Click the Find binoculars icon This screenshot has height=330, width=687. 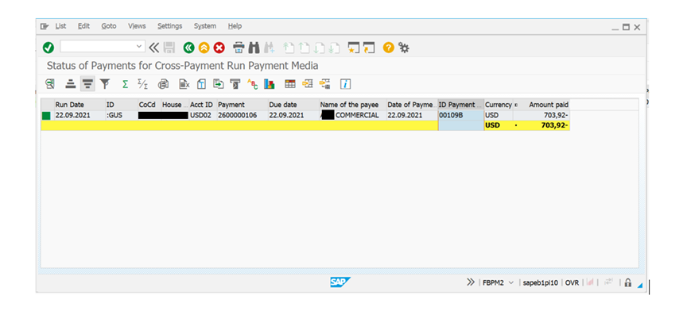point(254,48)
